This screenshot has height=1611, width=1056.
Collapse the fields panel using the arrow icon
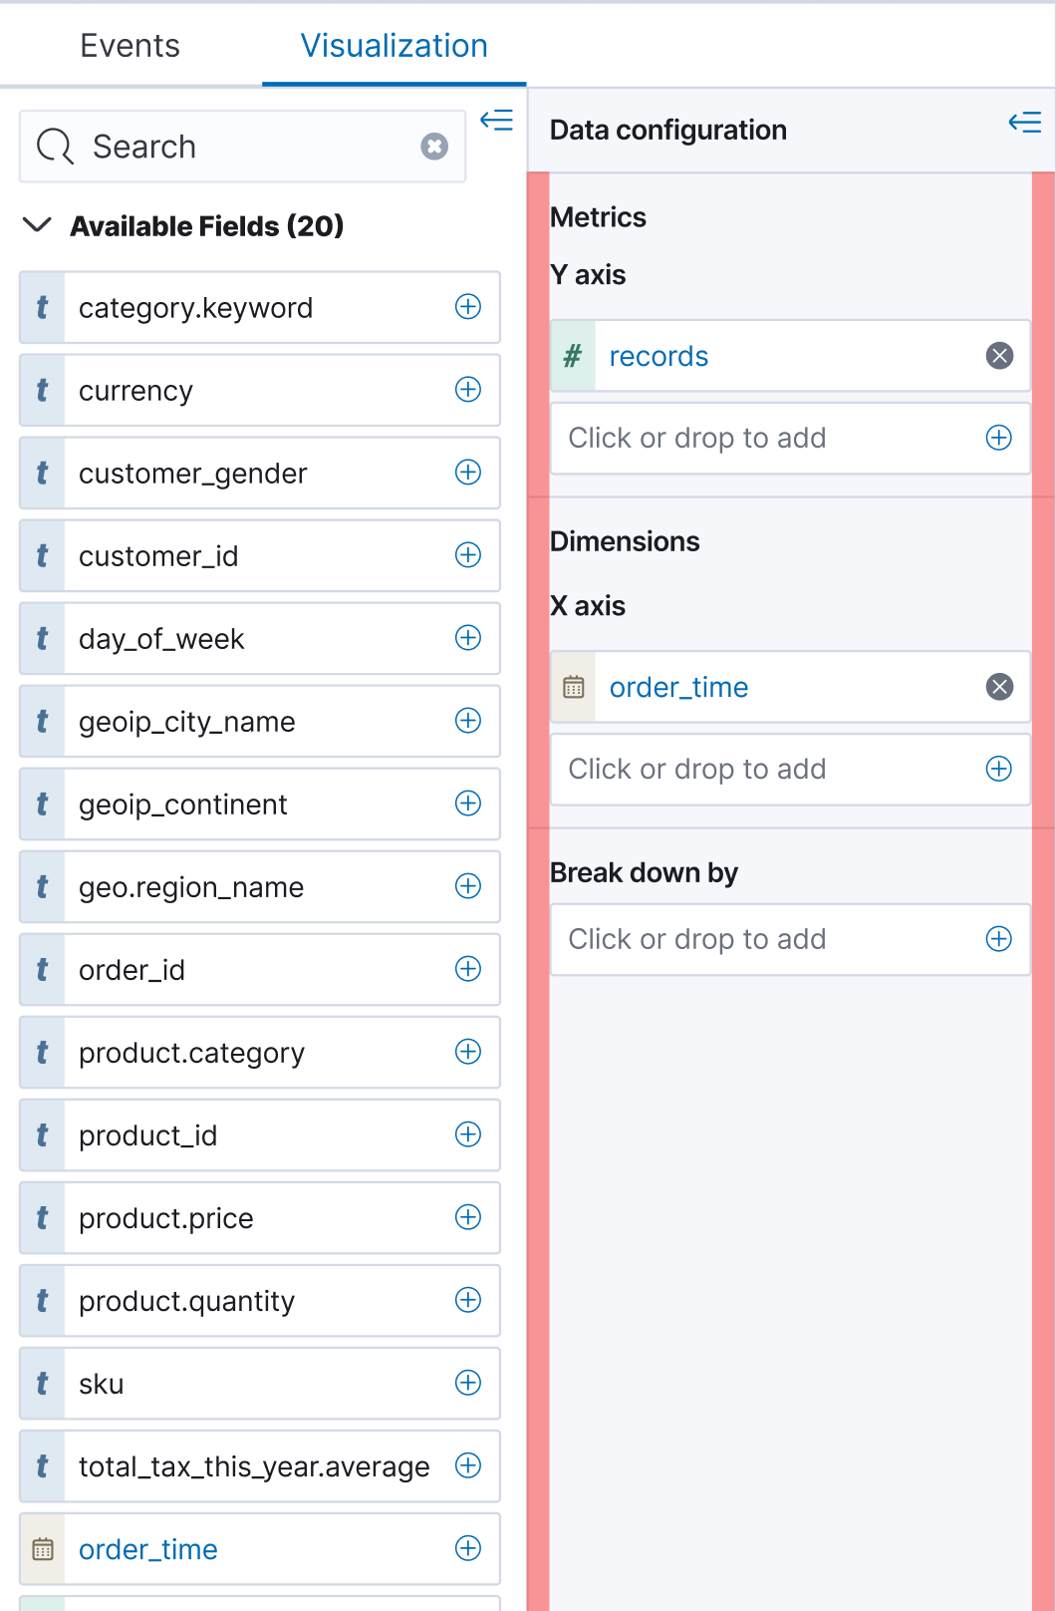coord(497,120)
